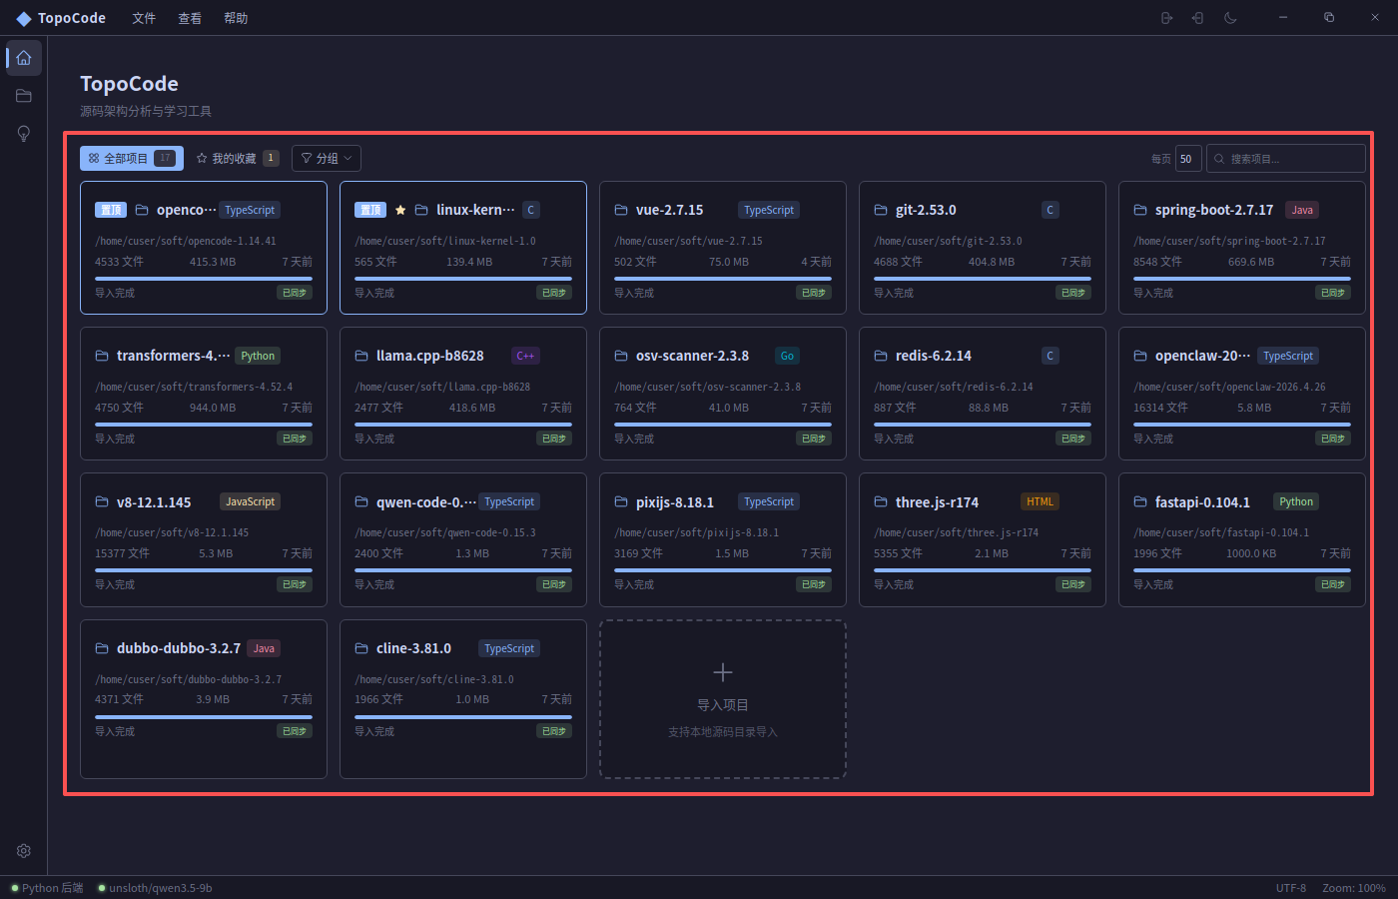The width and height of the screenshot is (1398, 899).
Task: Click the folder icon on the qwen-code card
Action: tap(361, 501)
